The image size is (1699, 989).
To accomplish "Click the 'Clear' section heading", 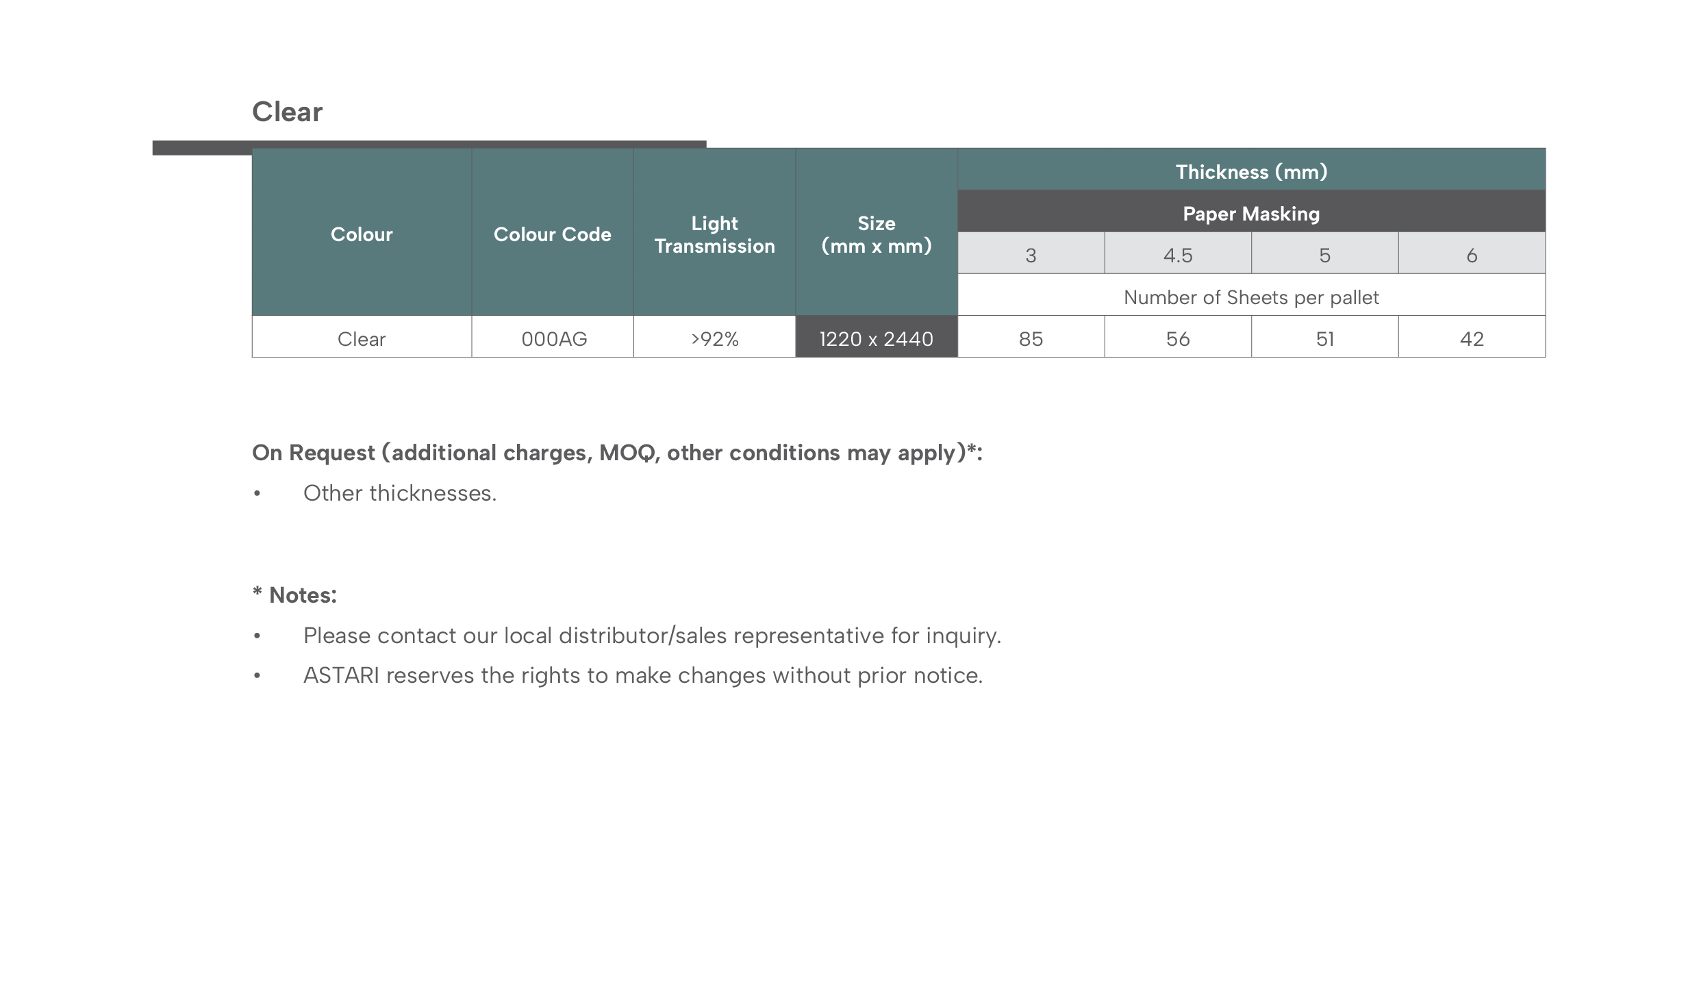I will 287,112.
